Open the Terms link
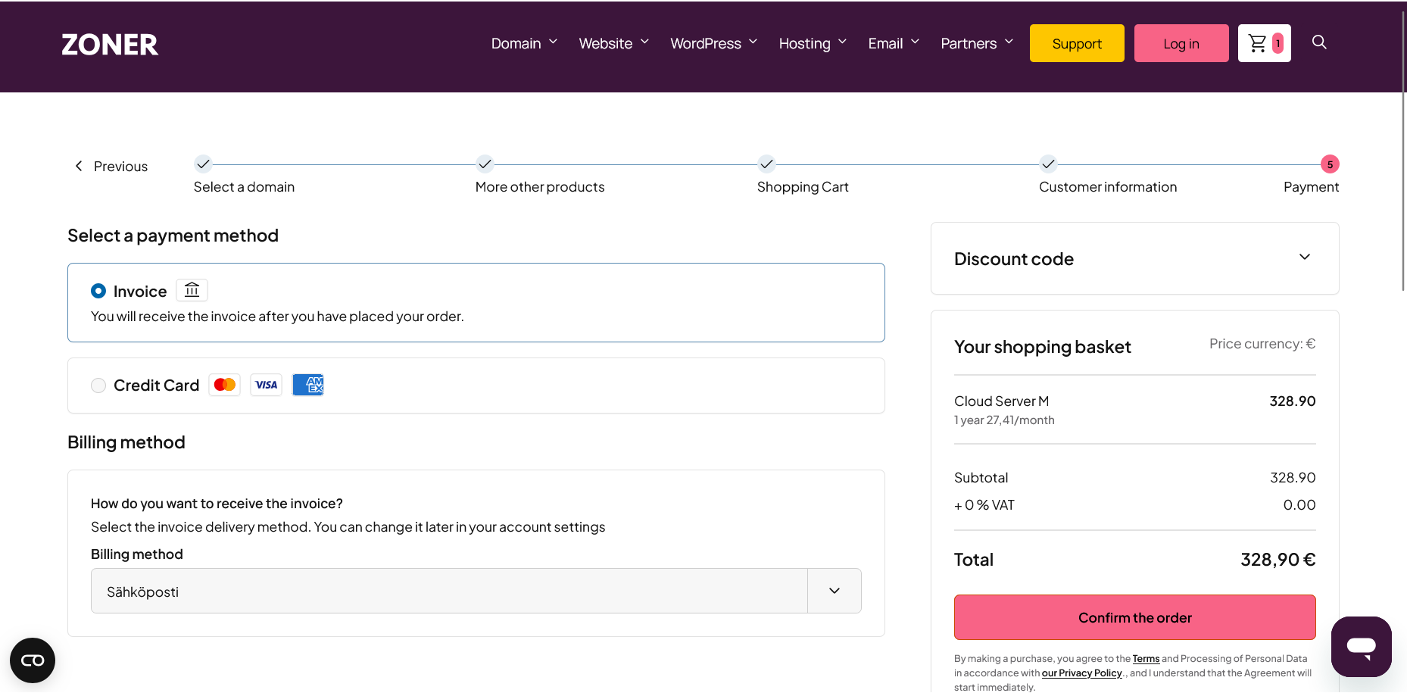The height and width of the screenshot is (693, 1407). click(1146, 659)
